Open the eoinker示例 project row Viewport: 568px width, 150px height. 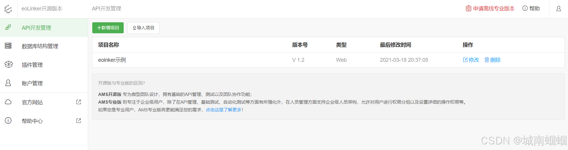(328, 60)
